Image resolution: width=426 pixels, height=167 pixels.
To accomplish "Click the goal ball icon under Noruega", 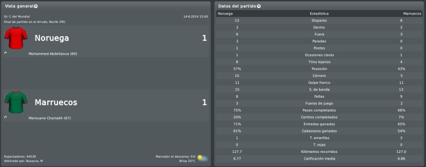I will click(x=6, y=53).
